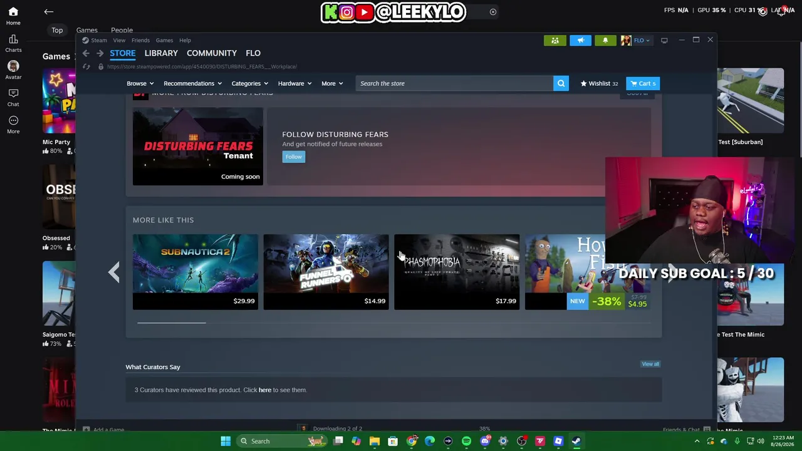Viewport: 802px width, 451px height.
Task: Click the 'here' curator reviews link
Action: 265,390
